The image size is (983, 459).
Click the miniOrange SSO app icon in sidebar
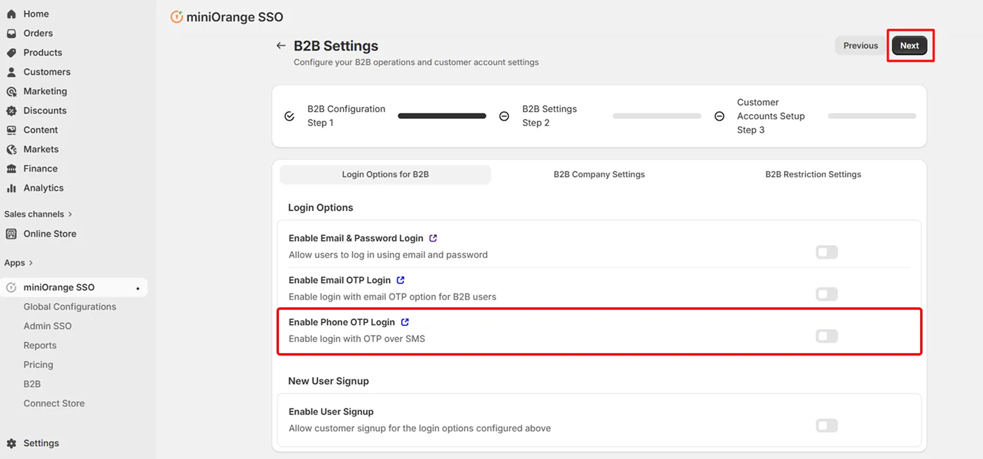click(x=11, y=287)
